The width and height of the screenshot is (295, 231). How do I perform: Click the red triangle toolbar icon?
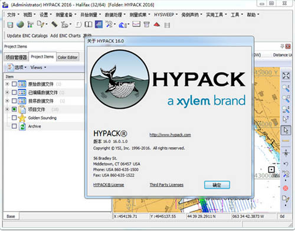click(x=157, y=25)
